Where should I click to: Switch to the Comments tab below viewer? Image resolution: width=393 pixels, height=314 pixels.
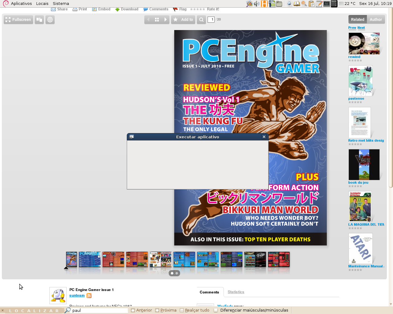(x=209, y=292)
